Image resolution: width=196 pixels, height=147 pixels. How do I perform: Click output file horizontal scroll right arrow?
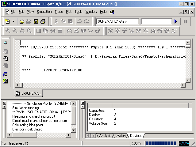coord(183,85)
